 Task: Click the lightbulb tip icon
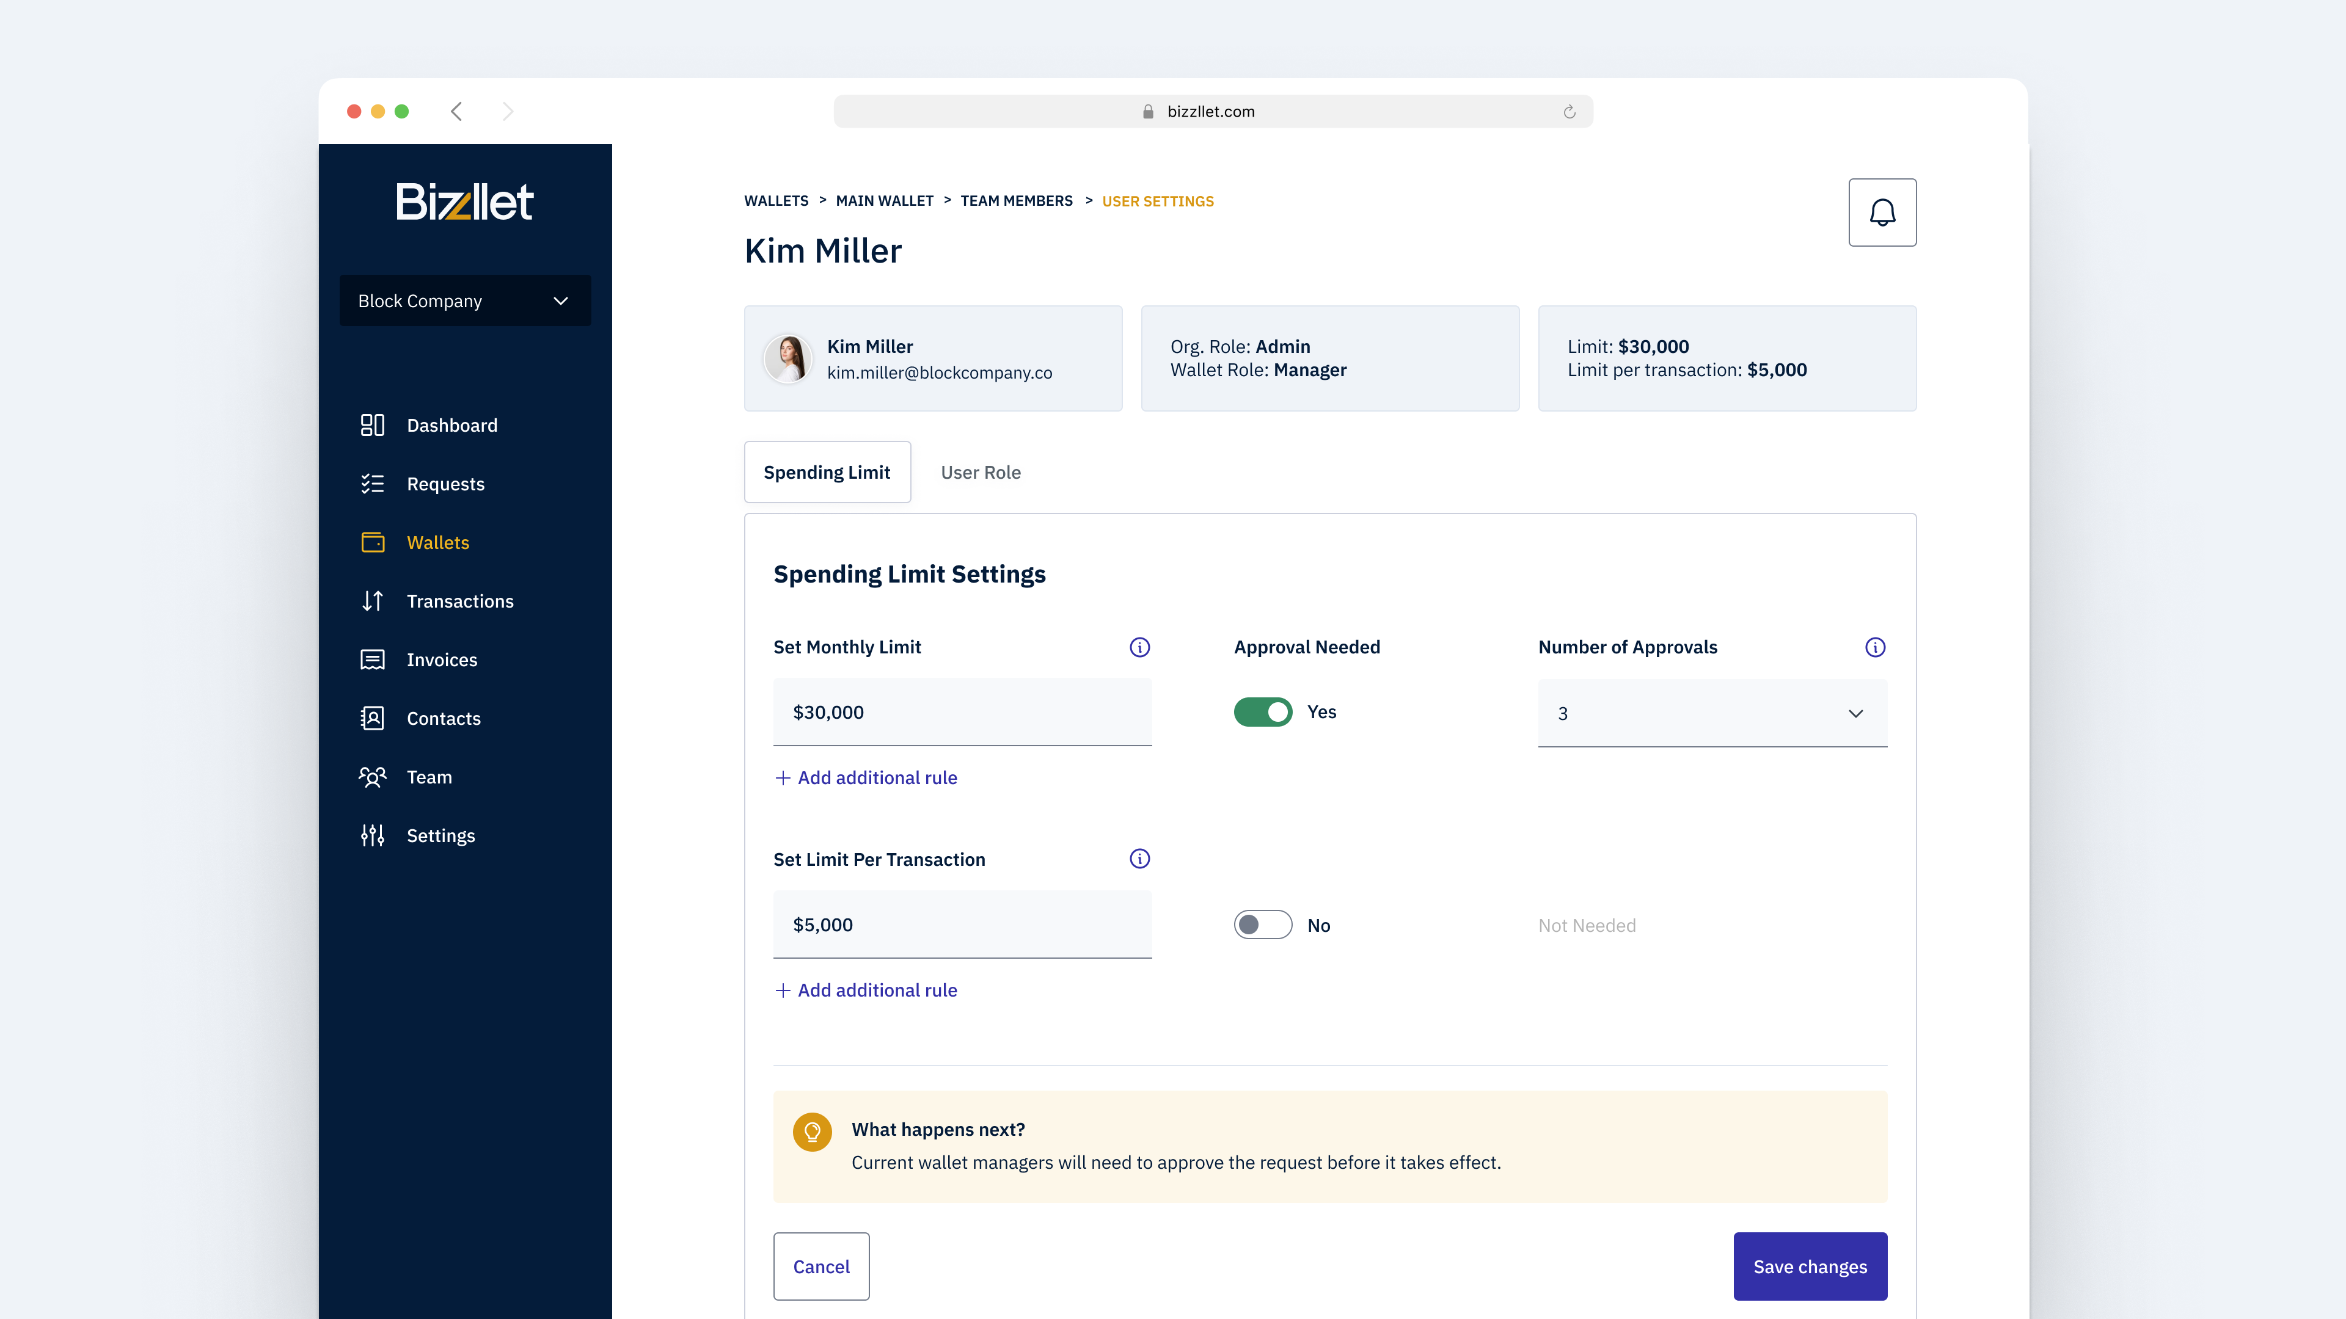point(813,1132)
